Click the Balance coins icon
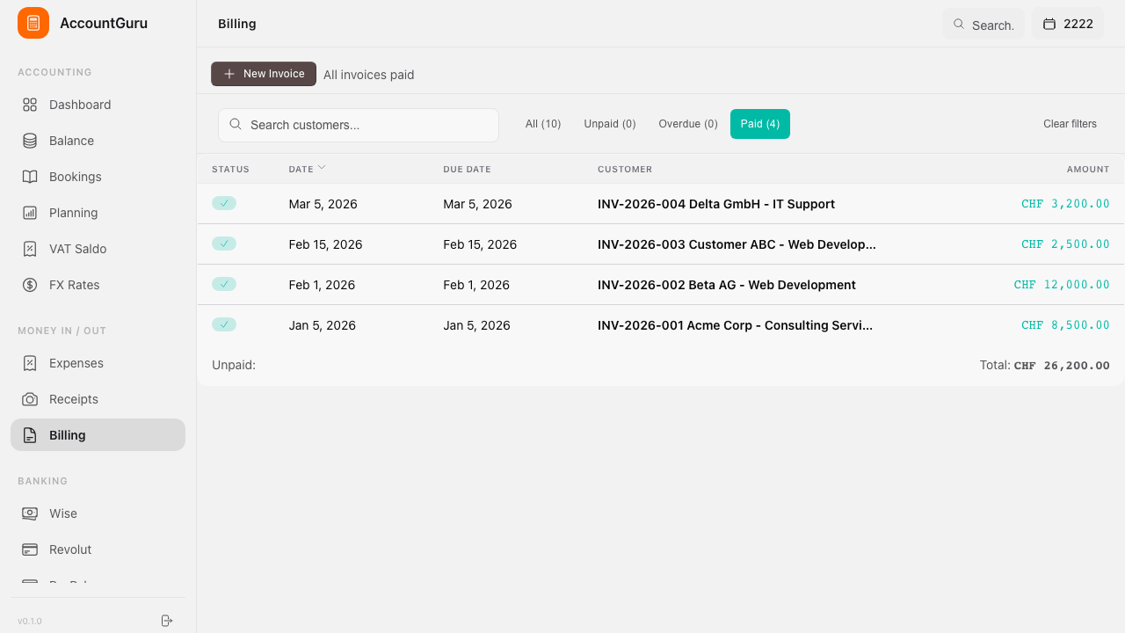The width and height of the screenshot is (1125, 633). pyautogui.click(x=30, y=141)
